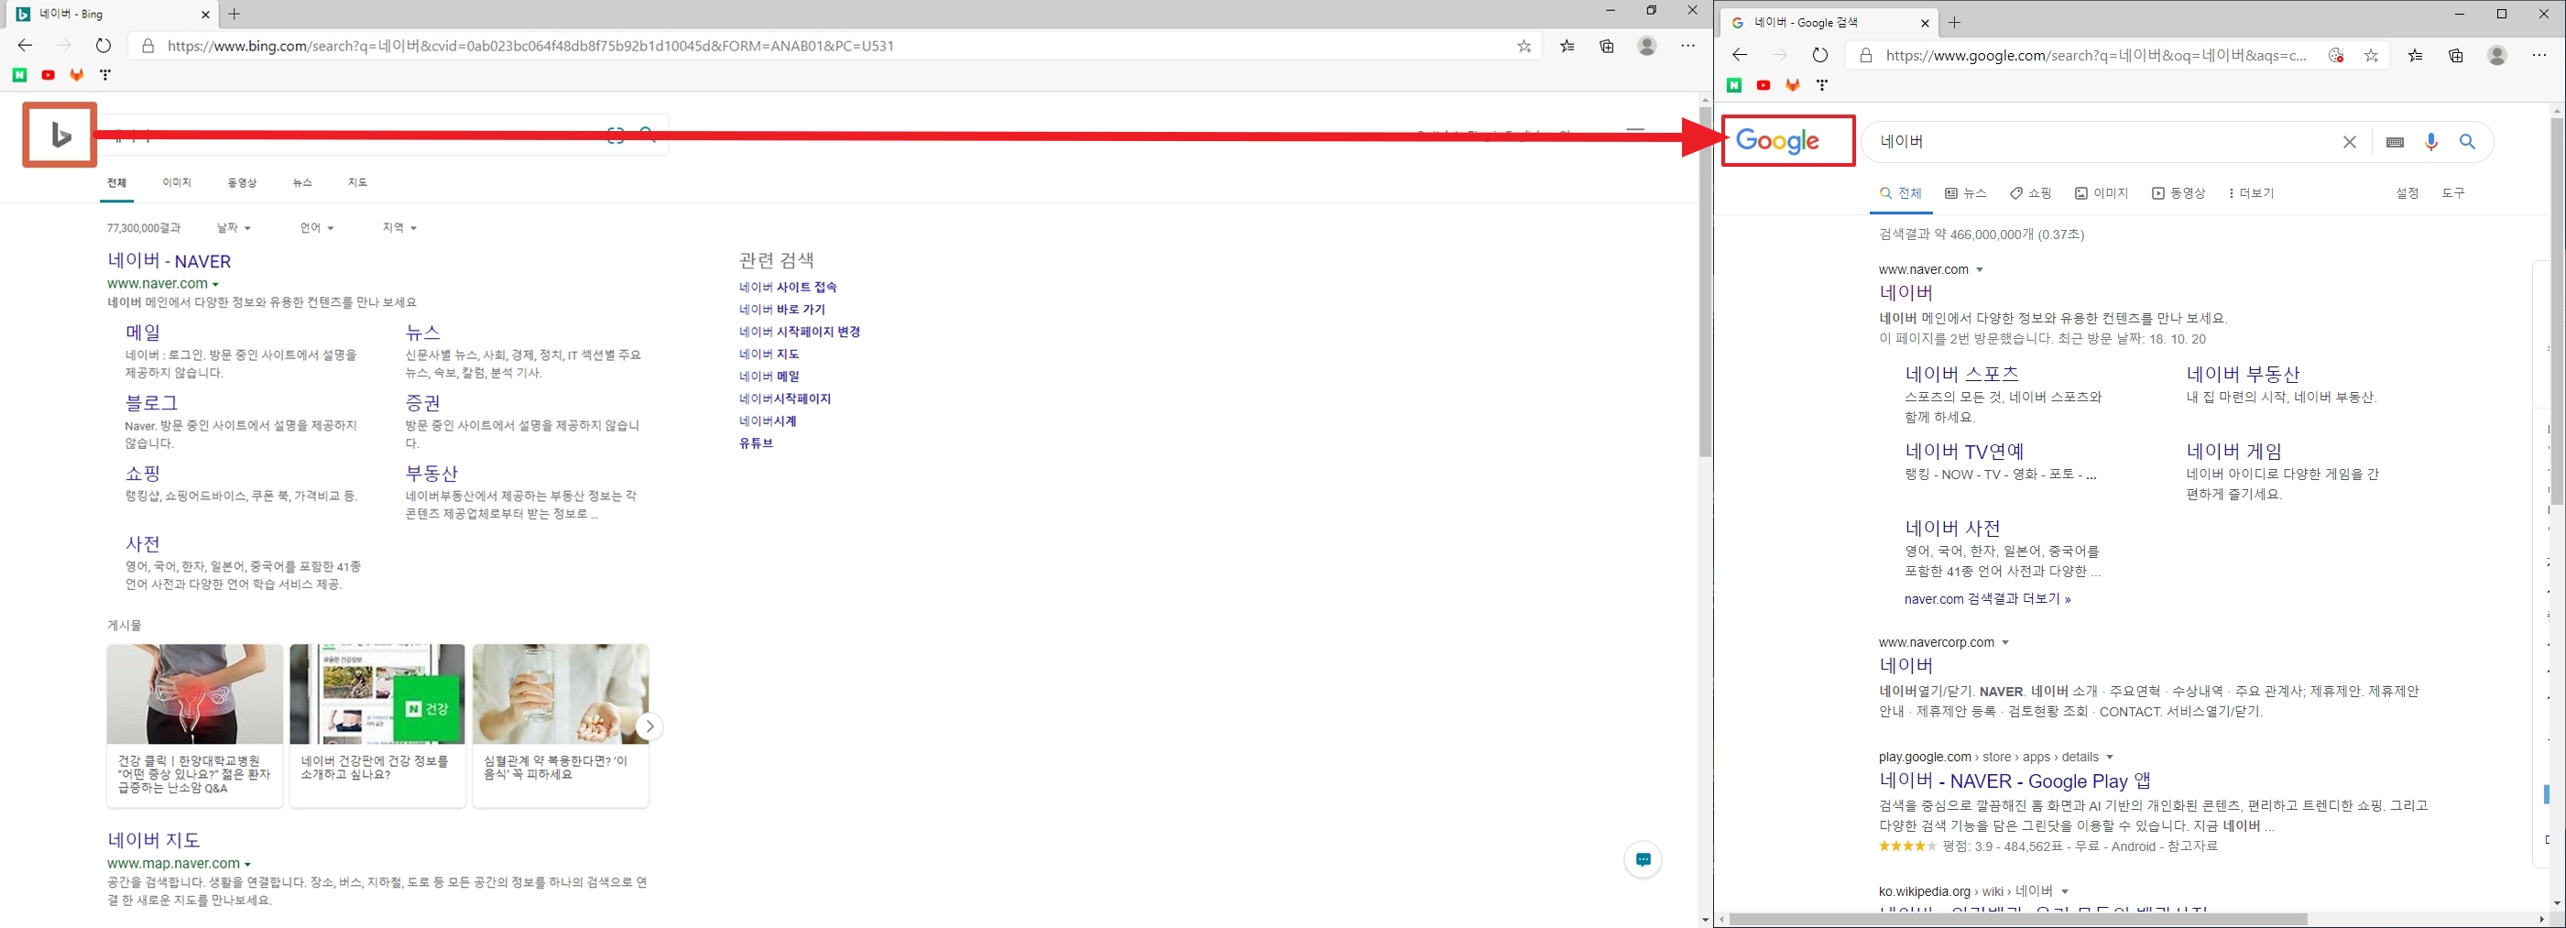
Task: Open 네이버 - NAVER - Google Play 앱 result
Action: (x=2015, y=781)
